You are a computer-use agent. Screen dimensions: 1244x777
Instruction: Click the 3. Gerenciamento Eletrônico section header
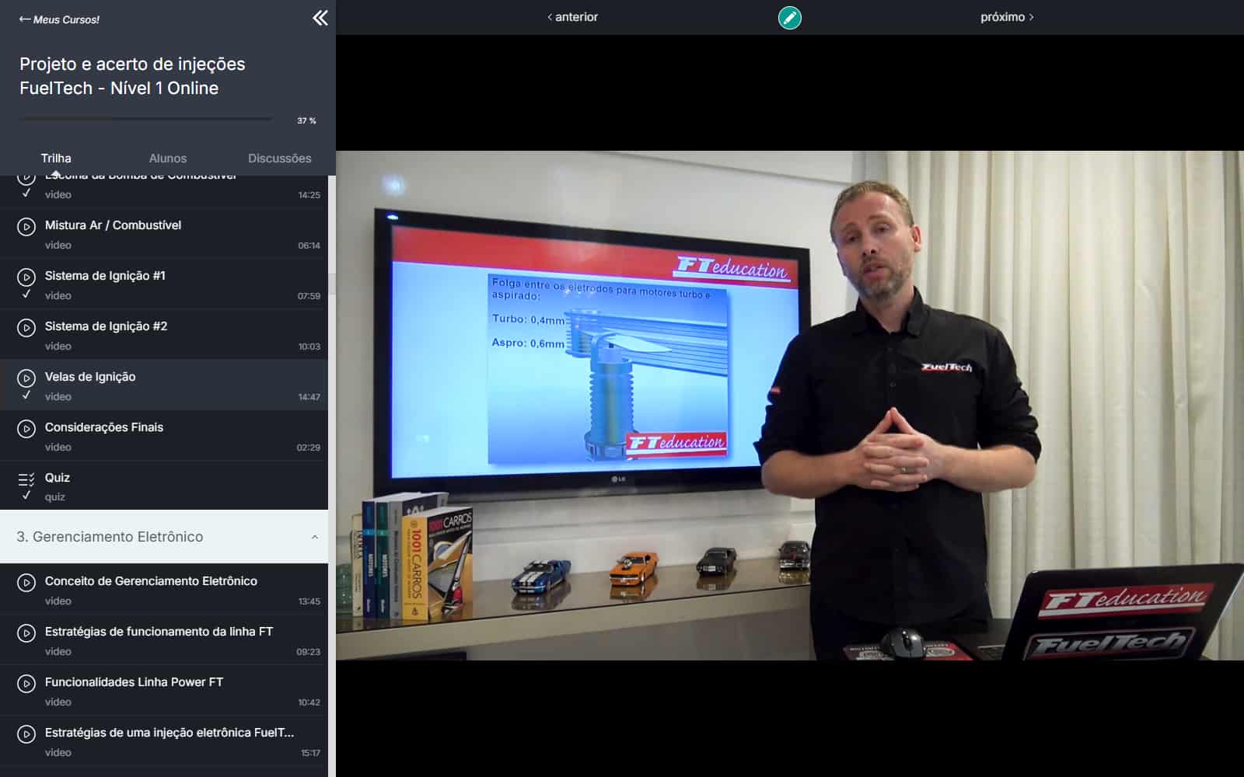tap(164, 537)
